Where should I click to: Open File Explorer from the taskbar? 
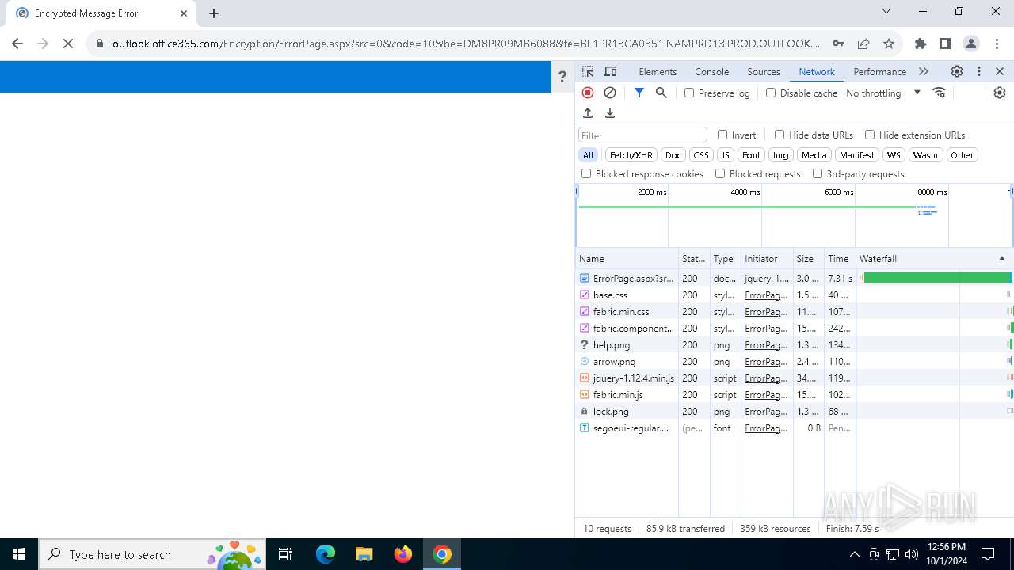click(364, 554)
